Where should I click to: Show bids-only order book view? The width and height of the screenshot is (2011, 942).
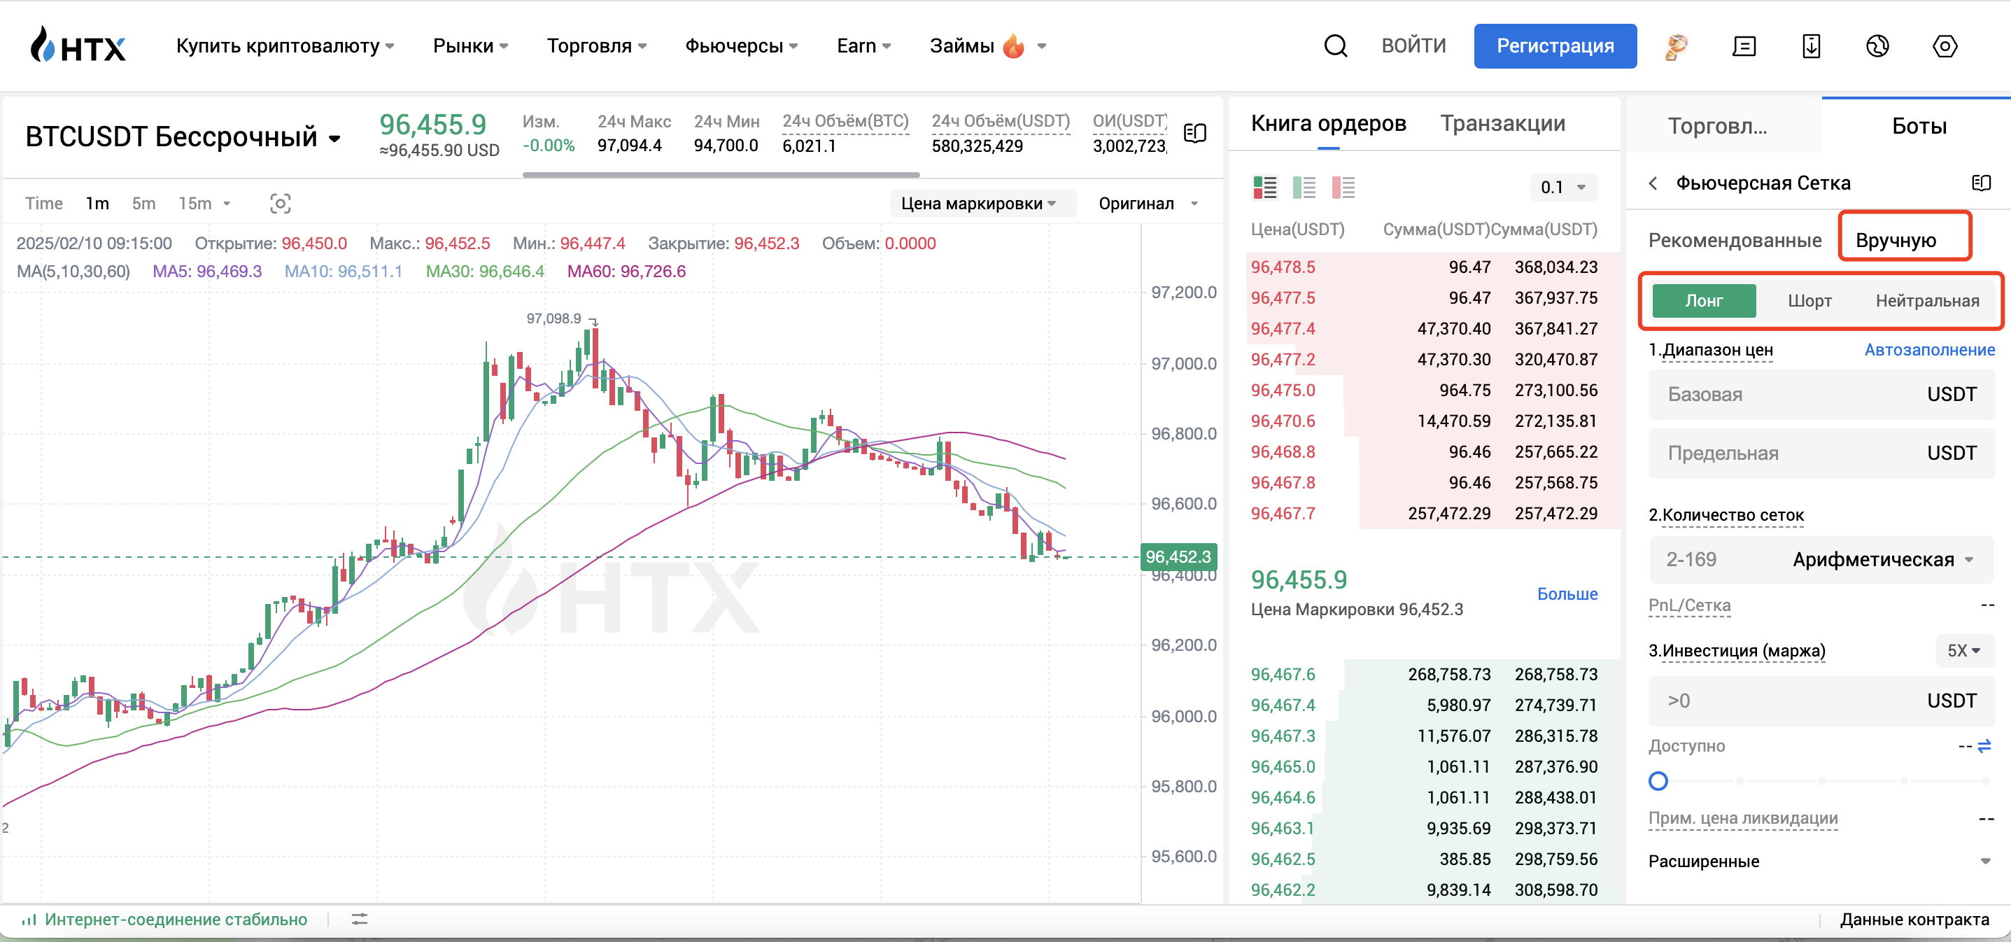(x=1304, y=188)
